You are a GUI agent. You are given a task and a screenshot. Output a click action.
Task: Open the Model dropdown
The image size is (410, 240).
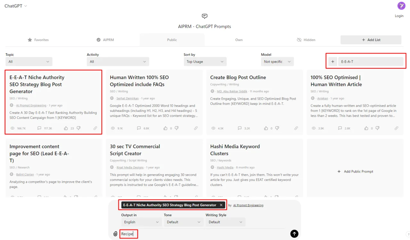point(277,62)
